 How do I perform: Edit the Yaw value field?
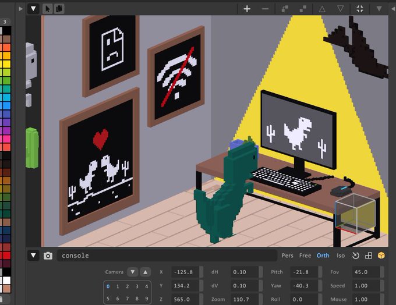tap(304, 286)
